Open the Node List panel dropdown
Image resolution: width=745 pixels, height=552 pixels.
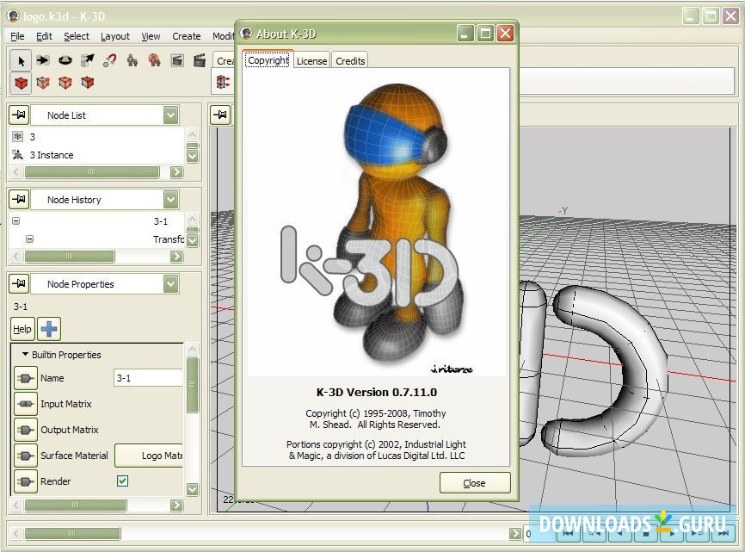point(170,115)
